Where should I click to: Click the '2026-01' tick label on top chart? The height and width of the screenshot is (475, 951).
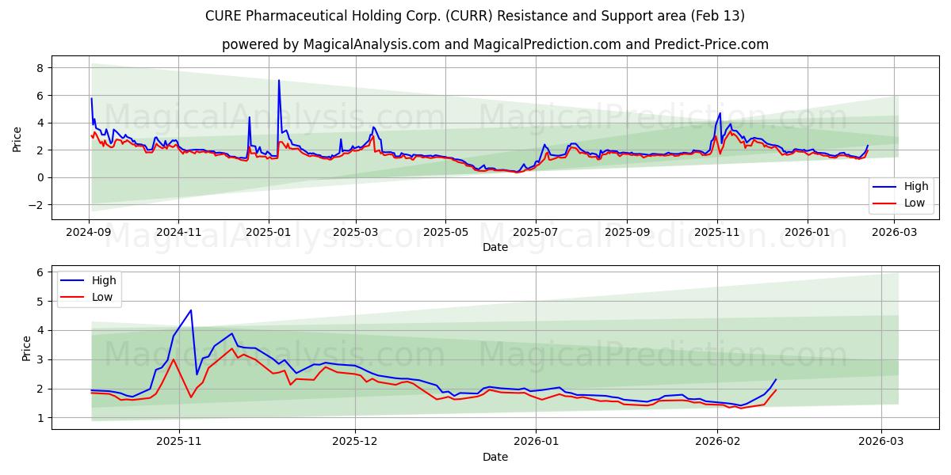(808, 232)
